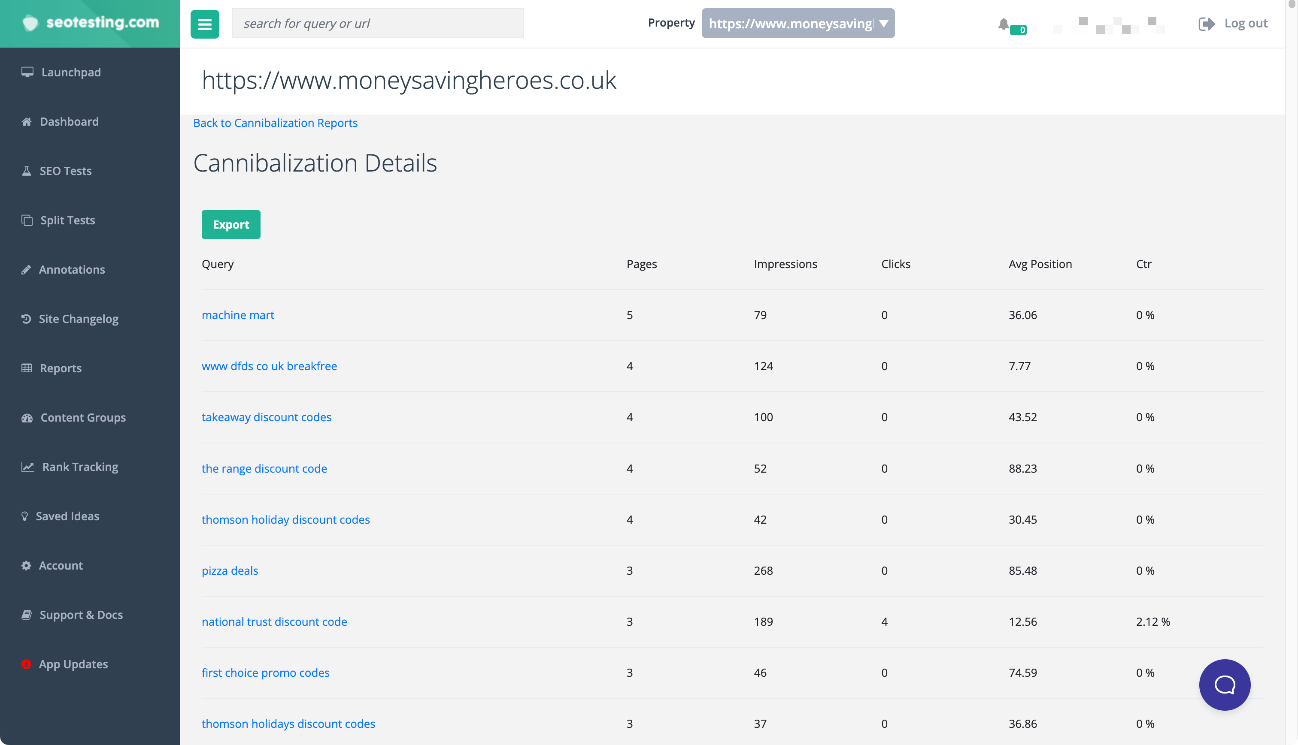Click the SEO Tests icon in sidebar

(x=27, y=170)
